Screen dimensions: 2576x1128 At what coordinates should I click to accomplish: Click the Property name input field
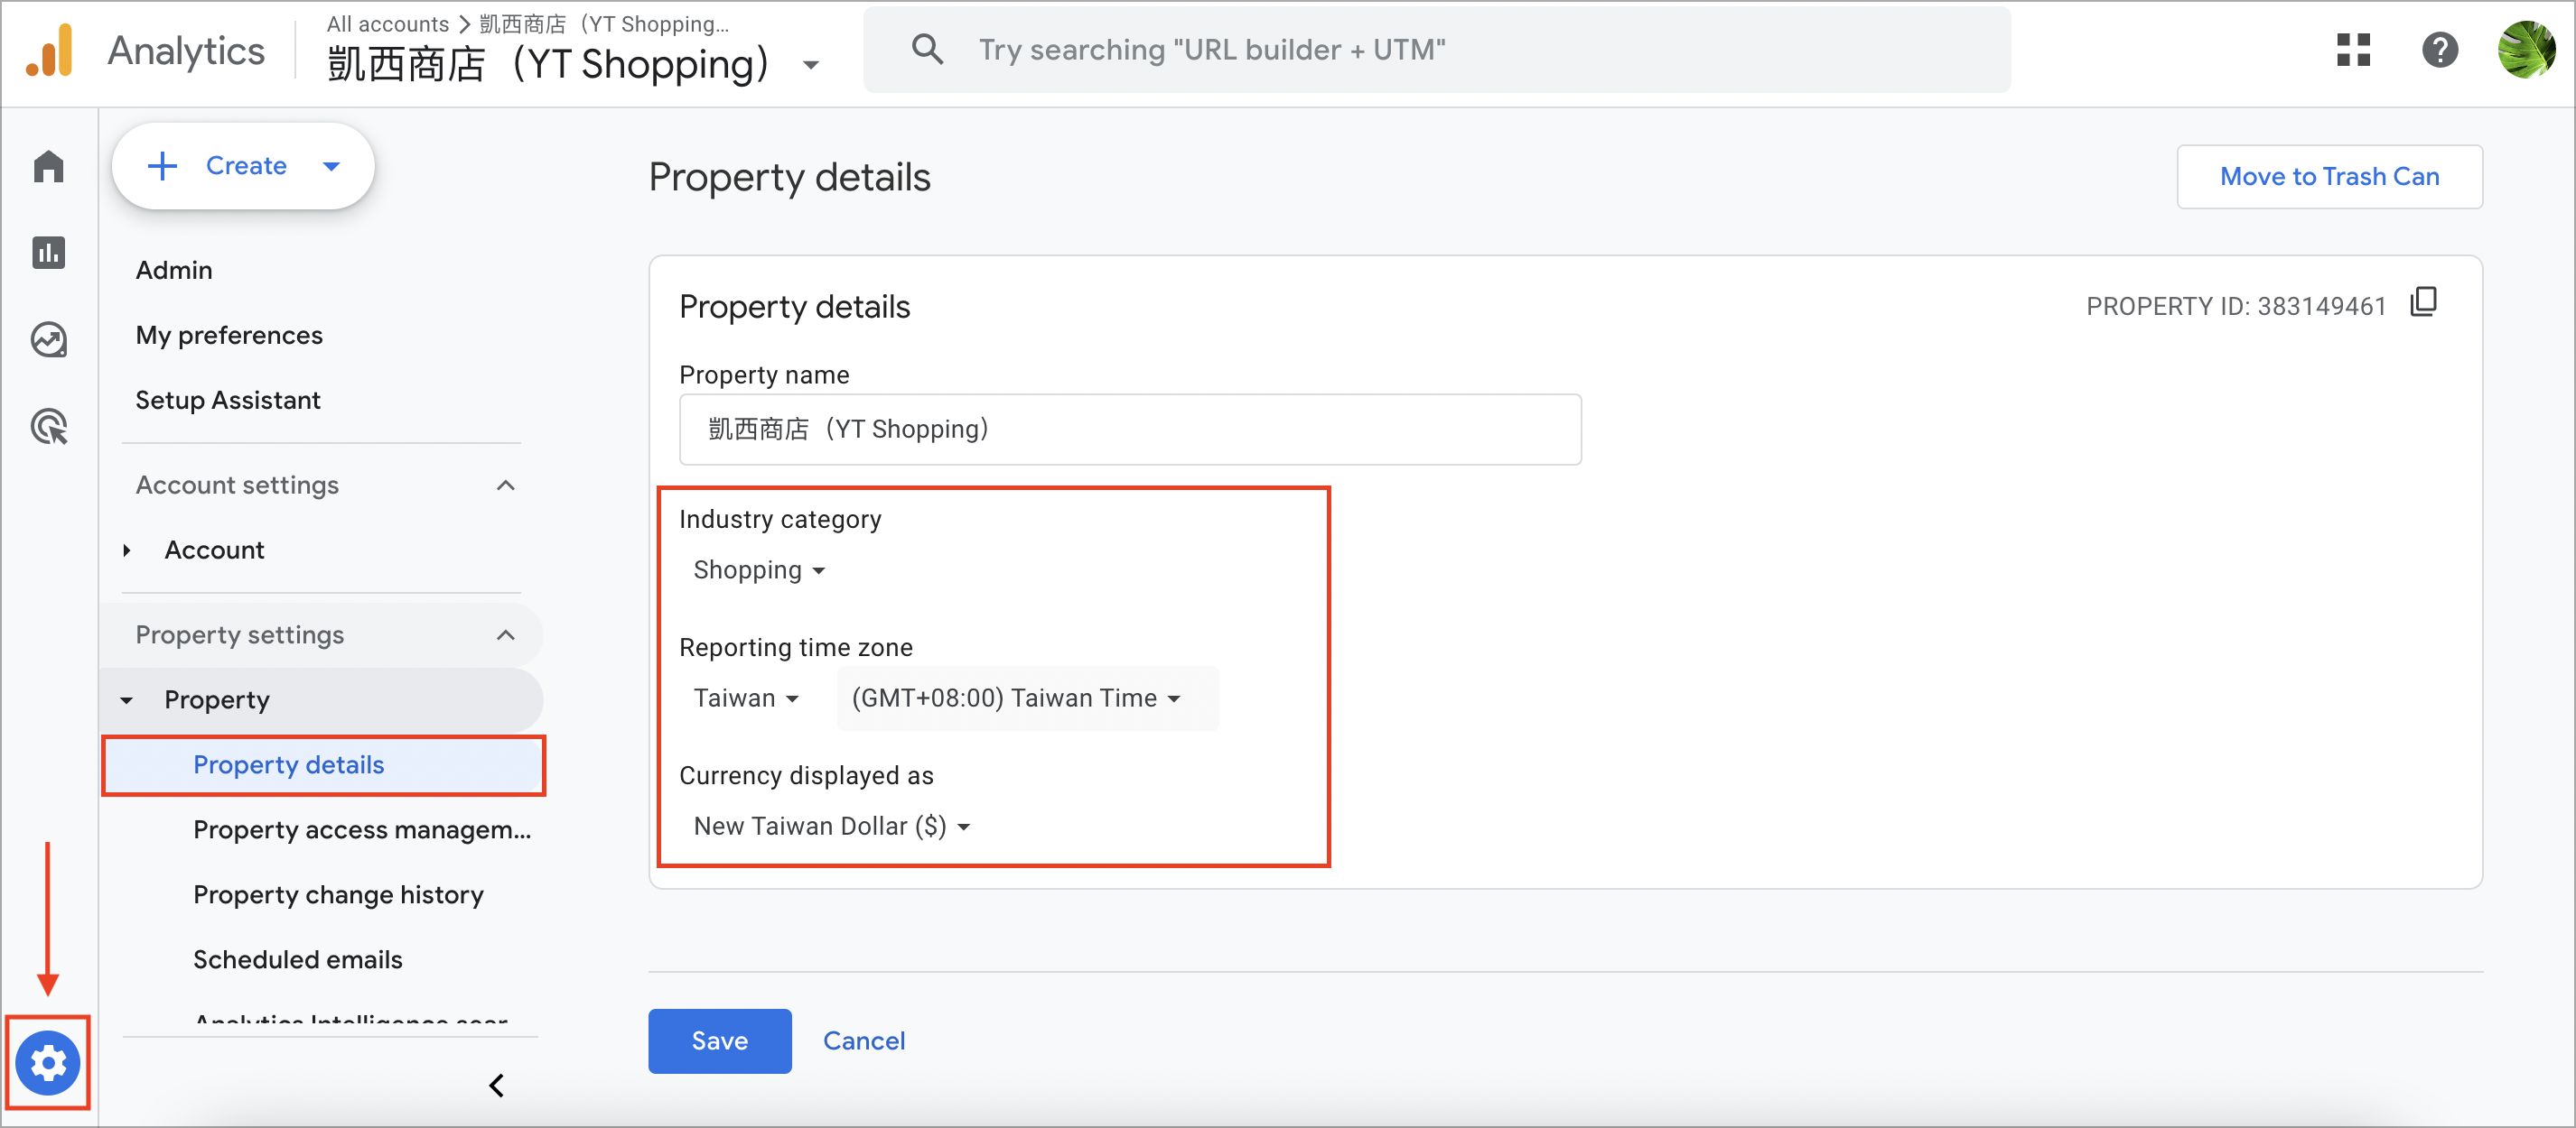[1130, 429]
